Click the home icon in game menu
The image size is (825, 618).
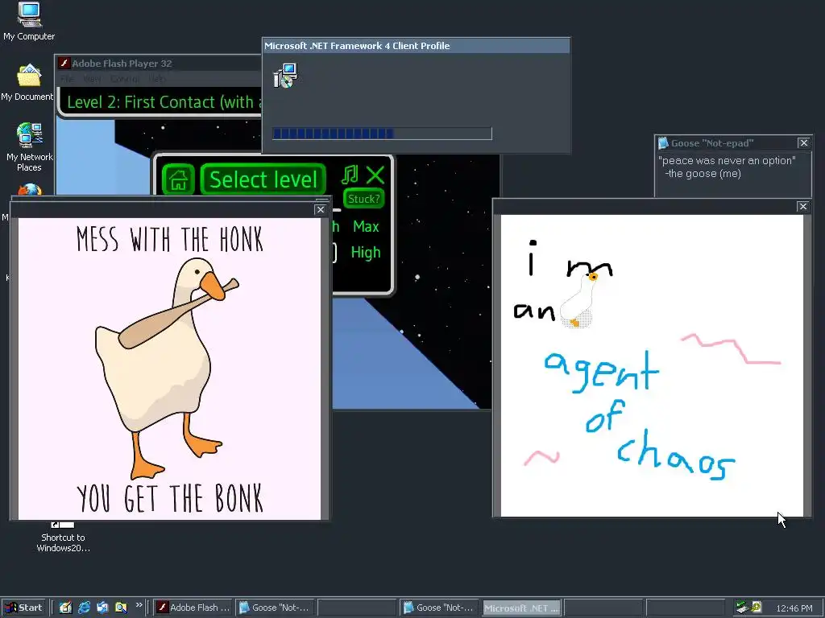(x=178, y=179)
